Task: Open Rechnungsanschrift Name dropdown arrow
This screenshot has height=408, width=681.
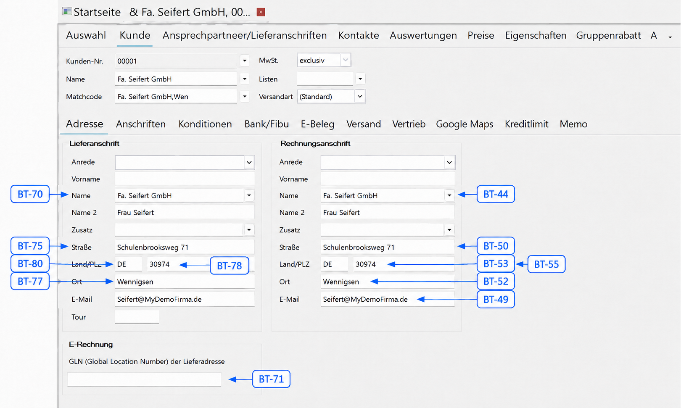Action: 449,195
